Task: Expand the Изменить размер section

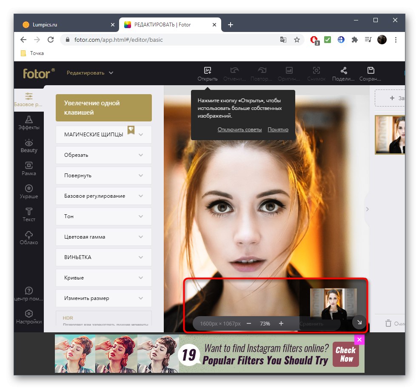Action: (x=104, y=298)
